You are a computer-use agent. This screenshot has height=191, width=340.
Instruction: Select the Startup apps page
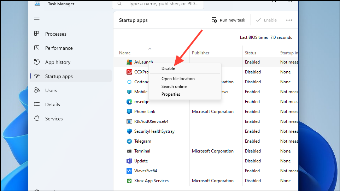tap(71, 76)
